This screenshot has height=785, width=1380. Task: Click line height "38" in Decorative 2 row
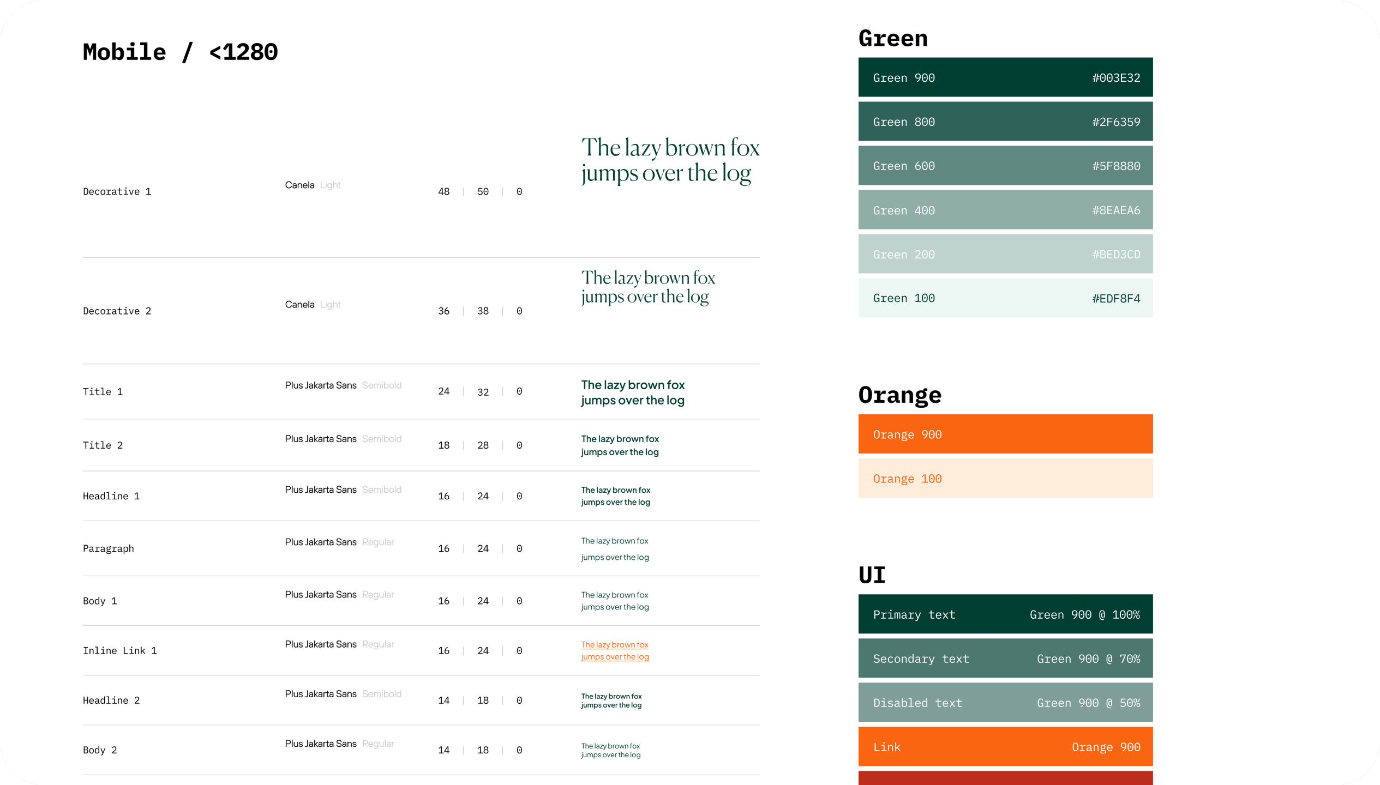click(483, 311)
